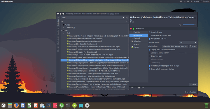
Task: Close the Collection side tab with its x
Action: (58, 17)
